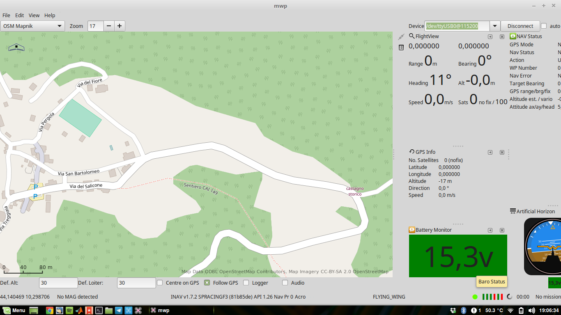
Task: Open the Help menu
Action: coord(50,15)
